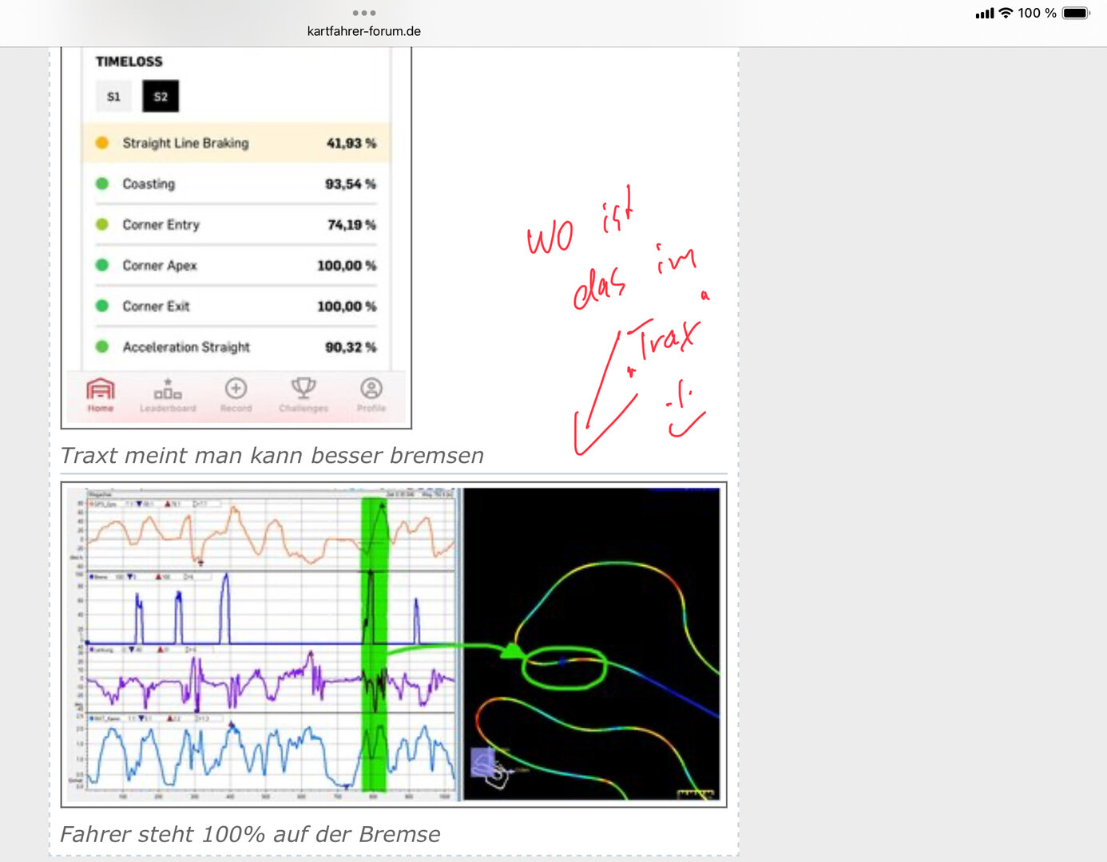Viewport: 1107px width, 862px height.
Task: Switch to sector S1 toggle
Action: (x=113, y=97)
